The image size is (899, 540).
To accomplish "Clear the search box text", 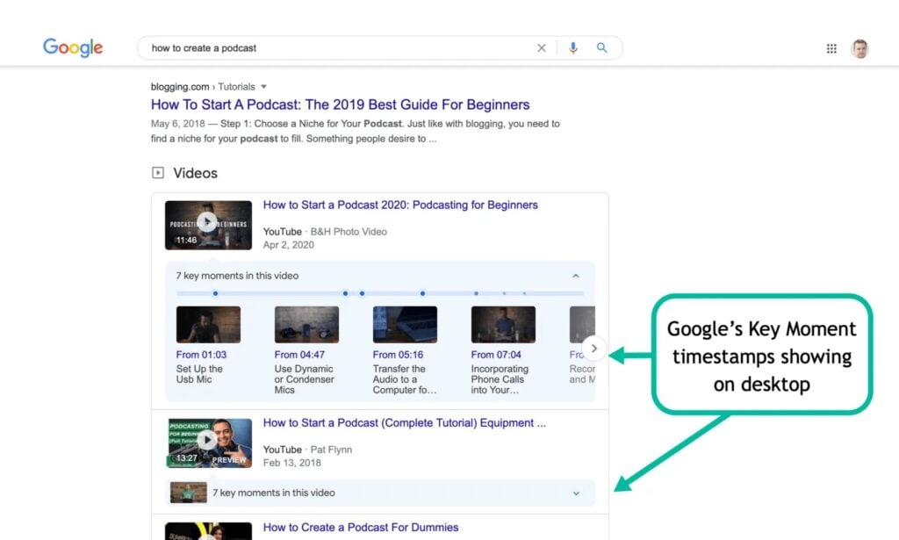I will pyautogui.click(x=542, y=48).
